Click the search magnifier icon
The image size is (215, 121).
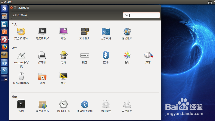click(x=127, y=15)
